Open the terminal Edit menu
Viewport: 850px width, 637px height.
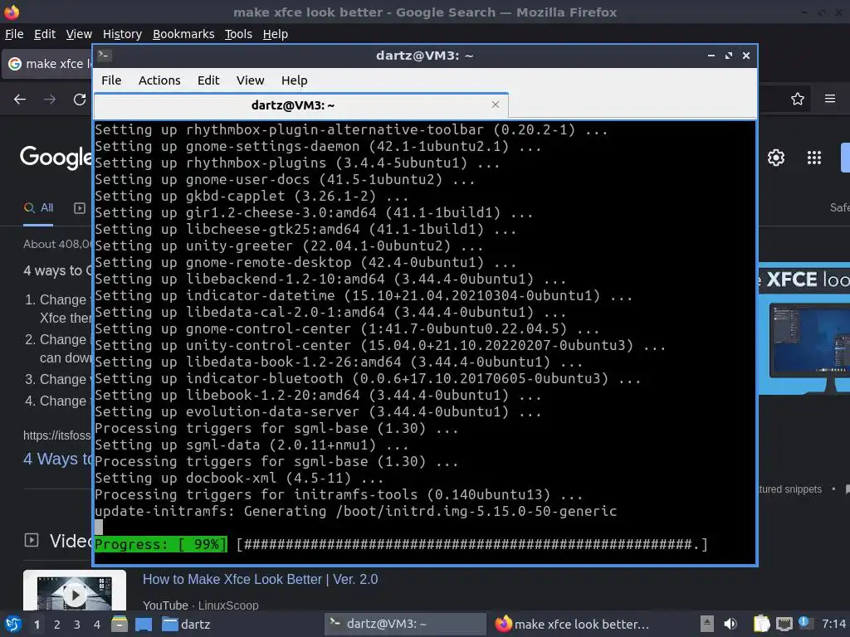point(208,80)
